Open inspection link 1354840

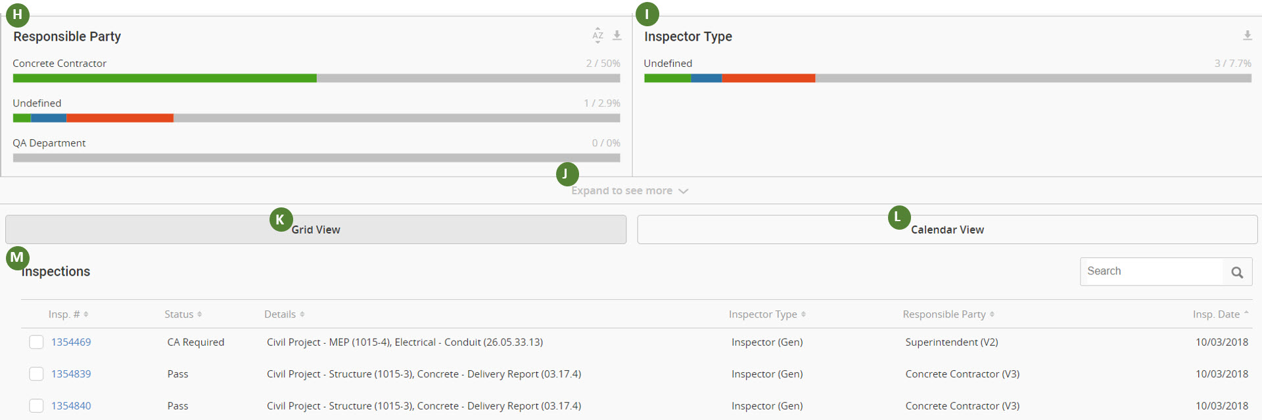pyautogui.click(x=71, y=406)
